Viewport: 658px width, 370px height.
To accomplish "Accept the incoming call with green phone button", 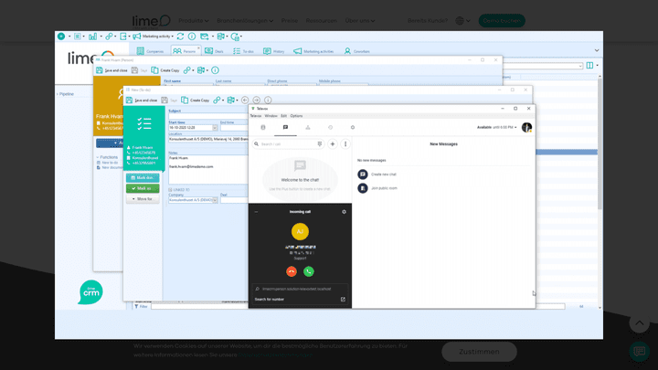I will tap(309, 271).
